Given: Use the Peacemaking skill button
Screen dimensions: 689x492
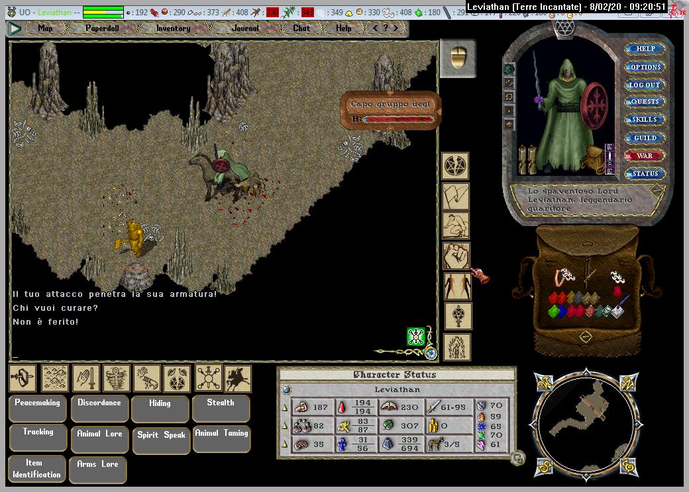Looking at the screenshot, I should click(37, 408).
